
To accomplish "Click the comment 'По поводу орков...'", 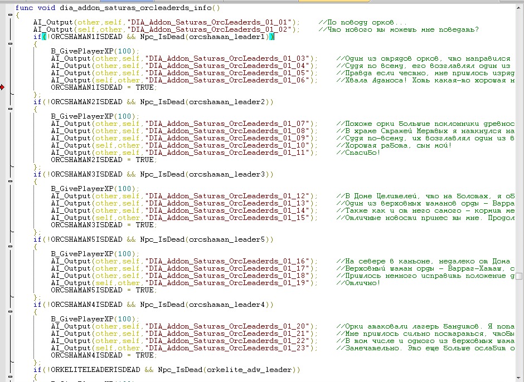I will click(x=362, y=22).
